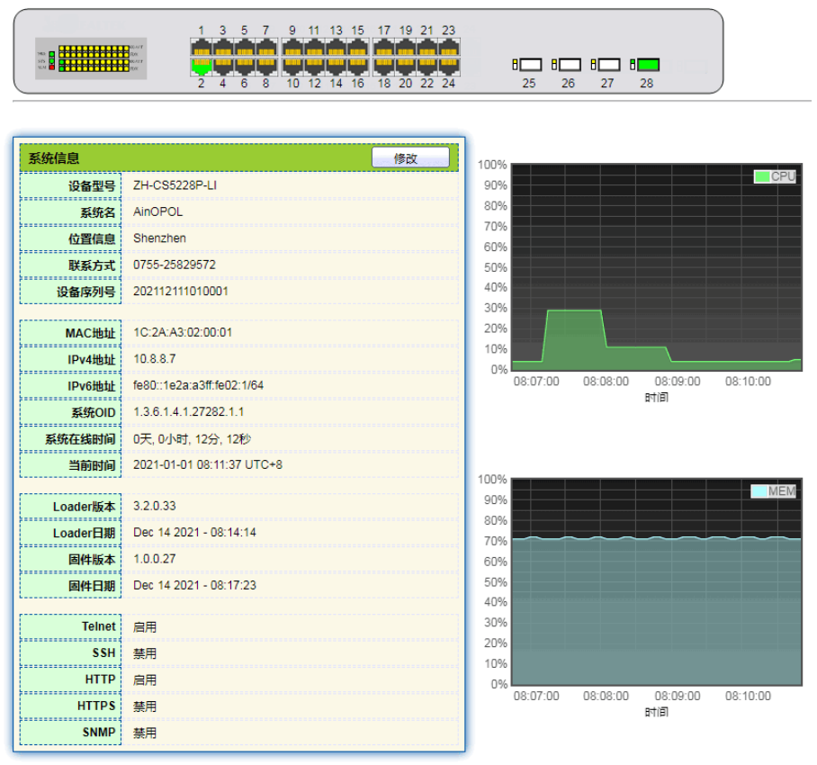817x765 pixels.
Task: Click the LED status indicator panel
Action: point(91,58)
